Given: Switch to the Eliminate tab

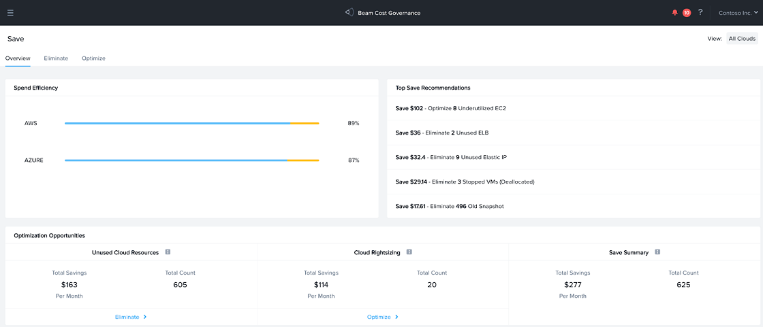Looking at the screenshot, I should (56, 58).
